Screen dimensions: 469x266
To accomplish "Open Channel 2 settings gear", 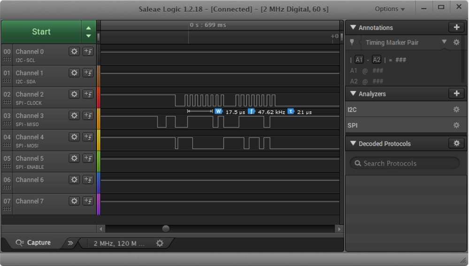I will click(x=74, y=94).
